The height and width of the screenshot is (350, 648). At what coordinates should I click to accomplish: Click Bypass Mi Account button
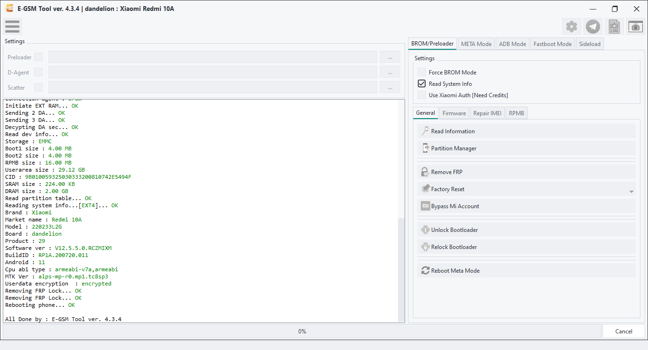click(x=527, y=206)
